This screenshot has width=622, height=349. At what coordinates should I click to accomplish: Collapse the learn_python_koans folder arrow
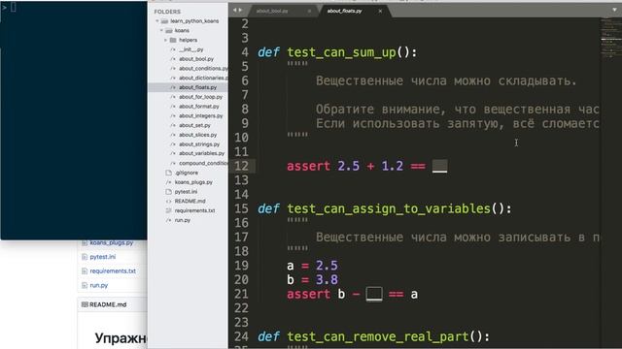(157, 21)
